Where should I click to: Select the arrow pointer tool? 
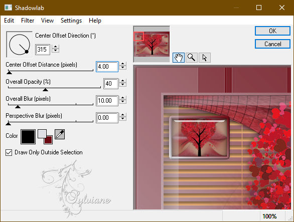click(205, 58)
